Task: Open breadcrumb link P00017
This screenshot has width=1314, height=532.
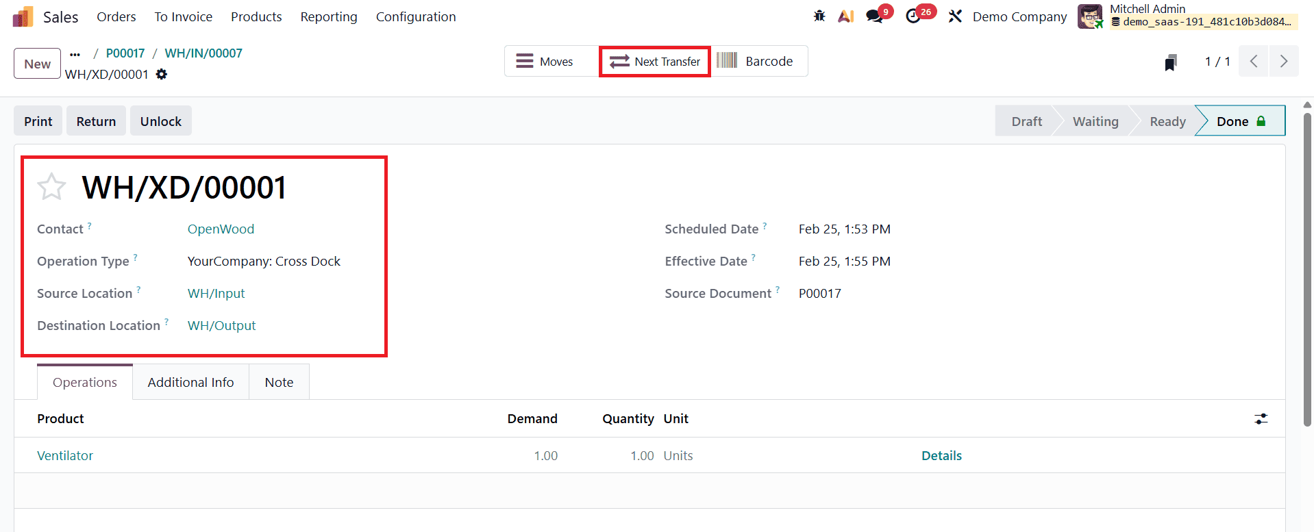Action: point(125,53)
